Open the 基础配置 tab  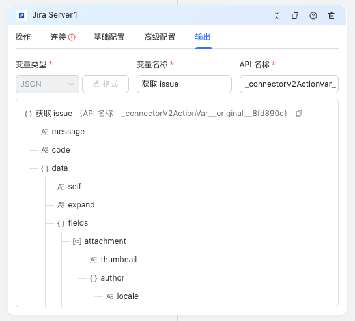(109, 37)
